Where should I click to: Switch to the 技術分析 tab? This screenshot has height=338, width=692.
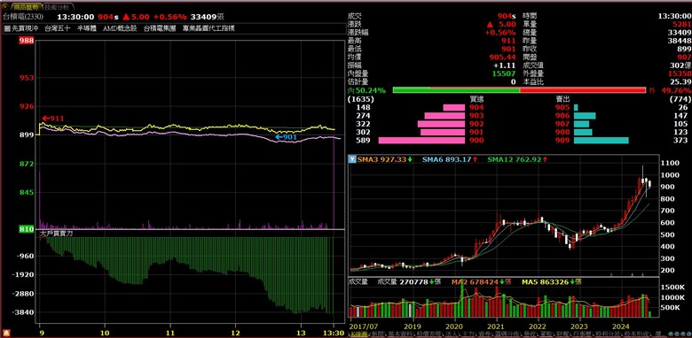click(57, 7)
